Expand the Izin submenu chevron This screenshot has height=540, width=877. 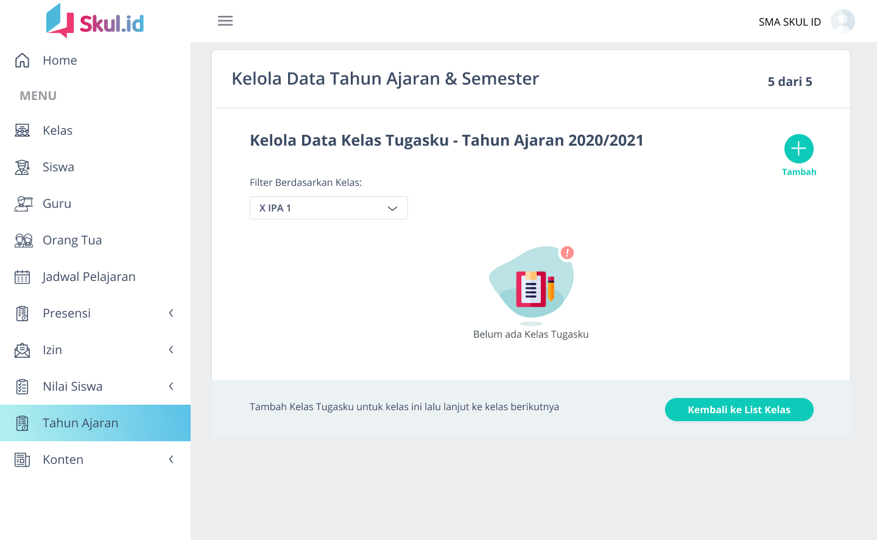tap(171, 350)
